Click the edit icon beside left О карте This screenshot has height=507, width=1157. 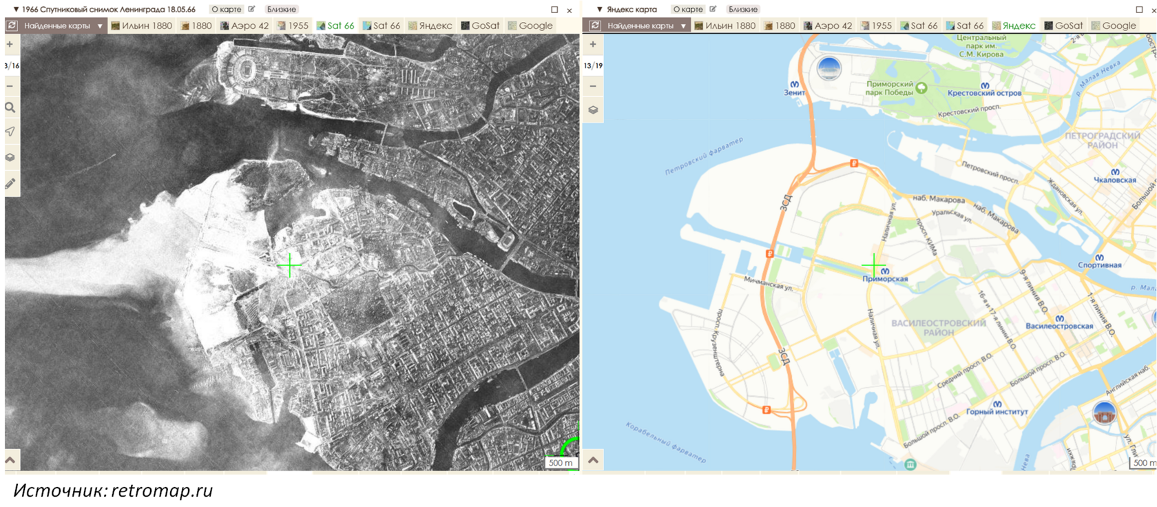251,9
